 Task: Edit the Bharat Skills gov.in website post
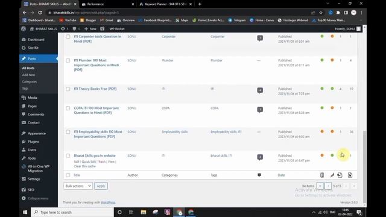77,162
